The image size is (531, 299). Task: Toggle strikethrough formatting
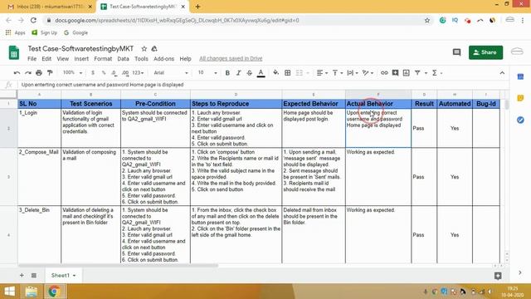250,73
